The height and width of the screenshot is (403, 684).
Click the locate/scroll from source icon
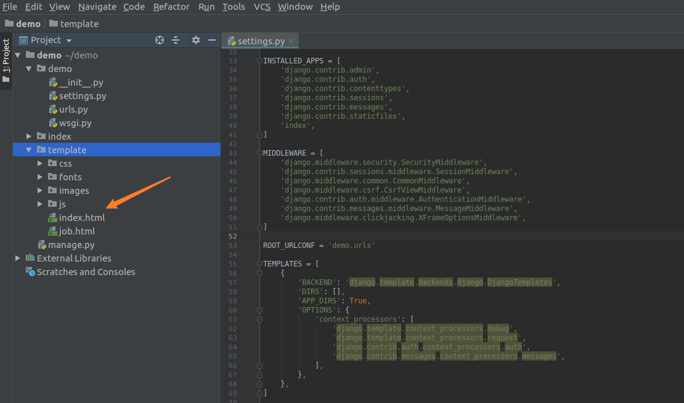(160, 40)
